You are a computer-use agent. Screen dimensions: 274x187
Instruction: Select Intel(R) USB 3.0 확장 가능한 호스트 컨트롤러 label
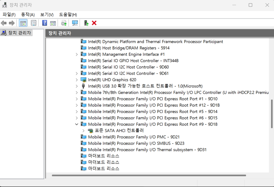pyautogui.click(x=145, y=86)
